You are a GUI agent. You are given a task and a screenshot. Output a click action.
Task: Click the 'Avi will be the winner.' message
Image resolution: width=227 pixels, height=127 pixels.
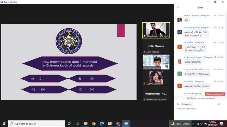point(197,86)
